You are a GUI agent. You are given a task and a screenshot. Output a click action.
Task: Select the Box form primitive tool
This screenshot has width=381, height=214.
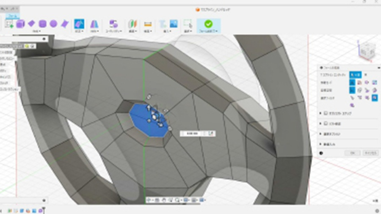[x=20, y=24]
